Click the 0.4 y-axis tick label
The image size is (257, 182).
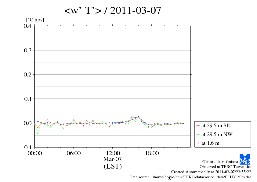[28, 26]
